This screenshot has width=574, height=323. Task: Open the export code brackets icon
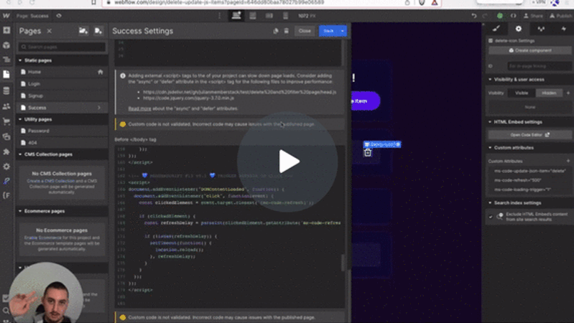pos(513,16)
